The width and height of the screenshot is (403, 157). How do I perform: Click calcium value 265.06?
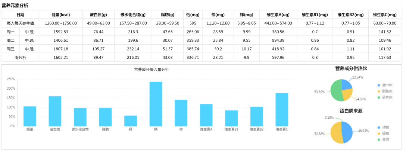[x=193, y=32]
